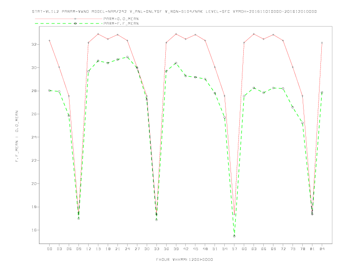Viewport: 351px width, 271px height.
Task: Click x-axis forecast hour label 84
Action: pyautogui.click(x=322, y=249)
